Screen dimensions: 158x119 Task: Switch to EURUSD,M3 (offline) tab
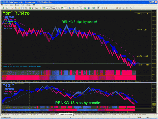tap(110, 114)
